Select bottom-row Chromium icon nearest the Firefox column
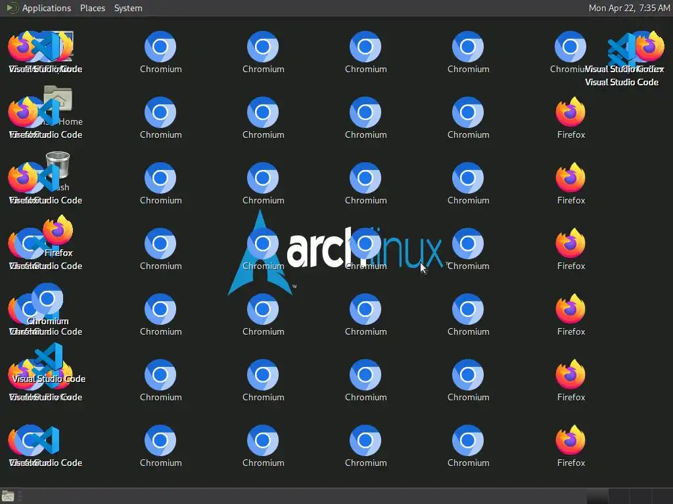This screenshot has height=504, width=673. 468,440
